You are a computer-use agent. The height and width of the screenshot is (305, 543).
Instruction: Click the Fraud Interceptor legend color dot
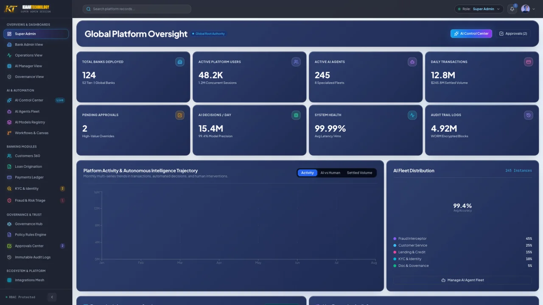(x=395, y=238)
